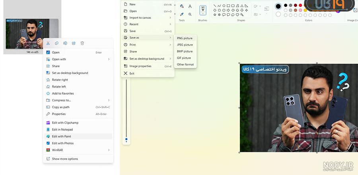The height and width of the screenshot is (175, 358).
Task: Select the Color picker eyedropper tool
Action: point(182,14)
